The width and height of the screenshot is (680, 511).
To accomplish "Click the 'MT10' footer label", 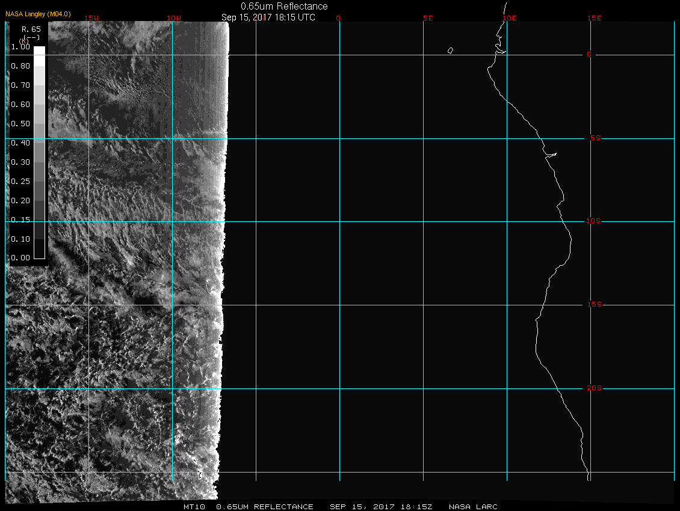I will [x=194, y=507].
